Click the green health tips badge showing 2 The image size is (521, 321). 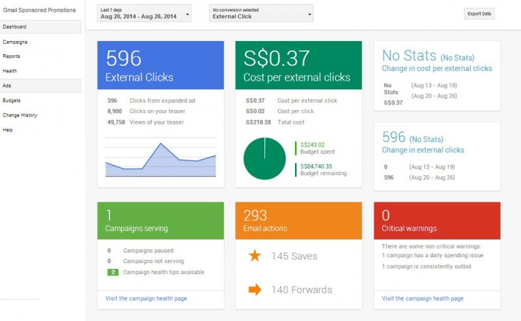(113, 272)
